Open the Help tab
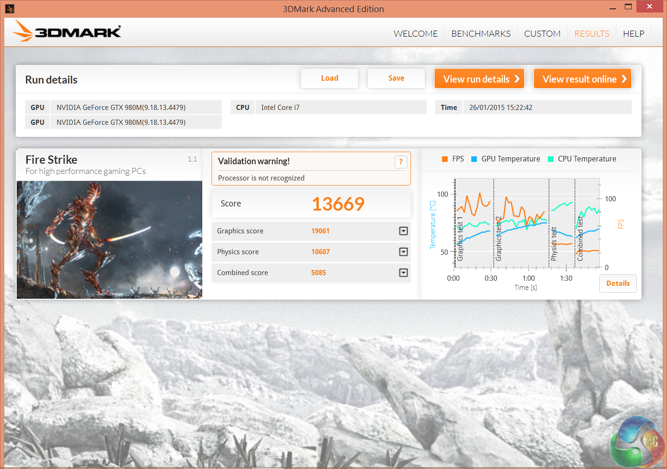667x469 pixels. coord(633,34)
